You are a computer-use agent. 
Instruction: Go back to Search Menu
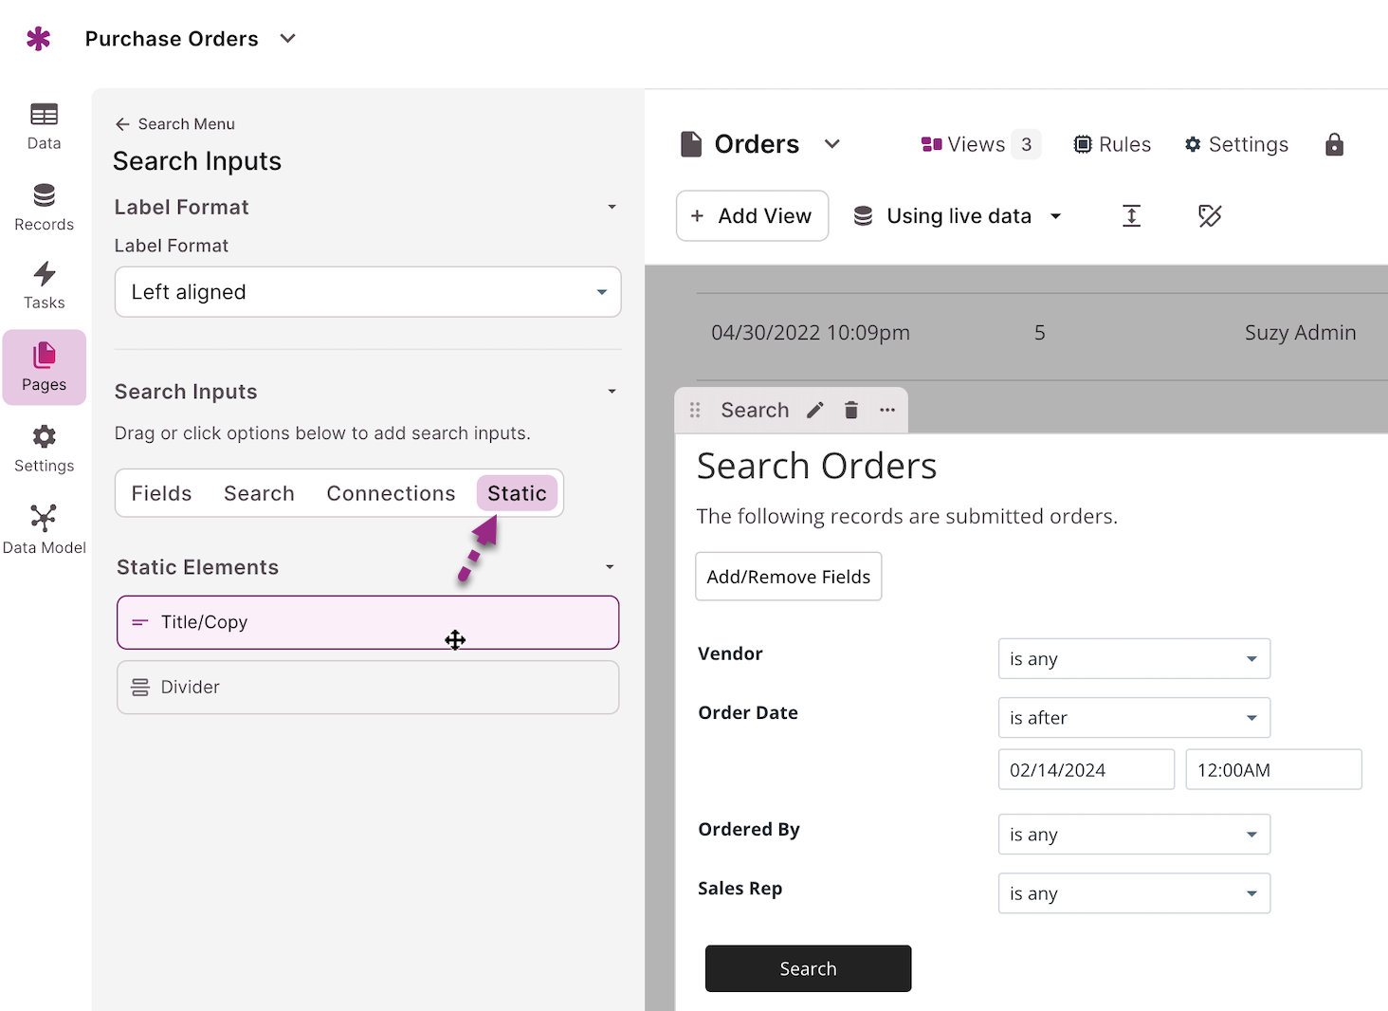coord(174,124)
